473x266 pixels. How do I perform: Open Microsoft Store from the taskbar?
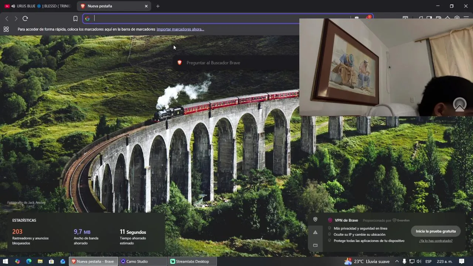pyautogui.click(x=51, y=261)
